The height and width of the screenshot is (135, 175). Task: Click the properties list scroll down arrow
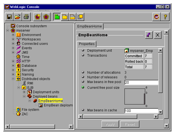pyautogui.click(x=160, y=112)
